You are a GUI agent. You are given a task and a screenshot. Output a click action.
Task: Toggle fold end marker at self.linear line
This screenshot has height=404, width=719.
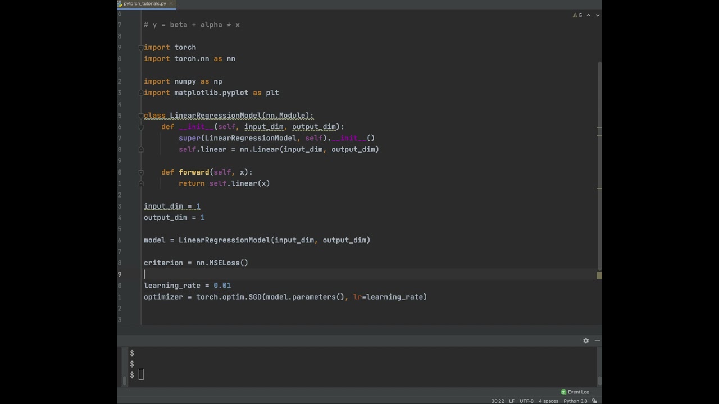(x=141, y=149)
